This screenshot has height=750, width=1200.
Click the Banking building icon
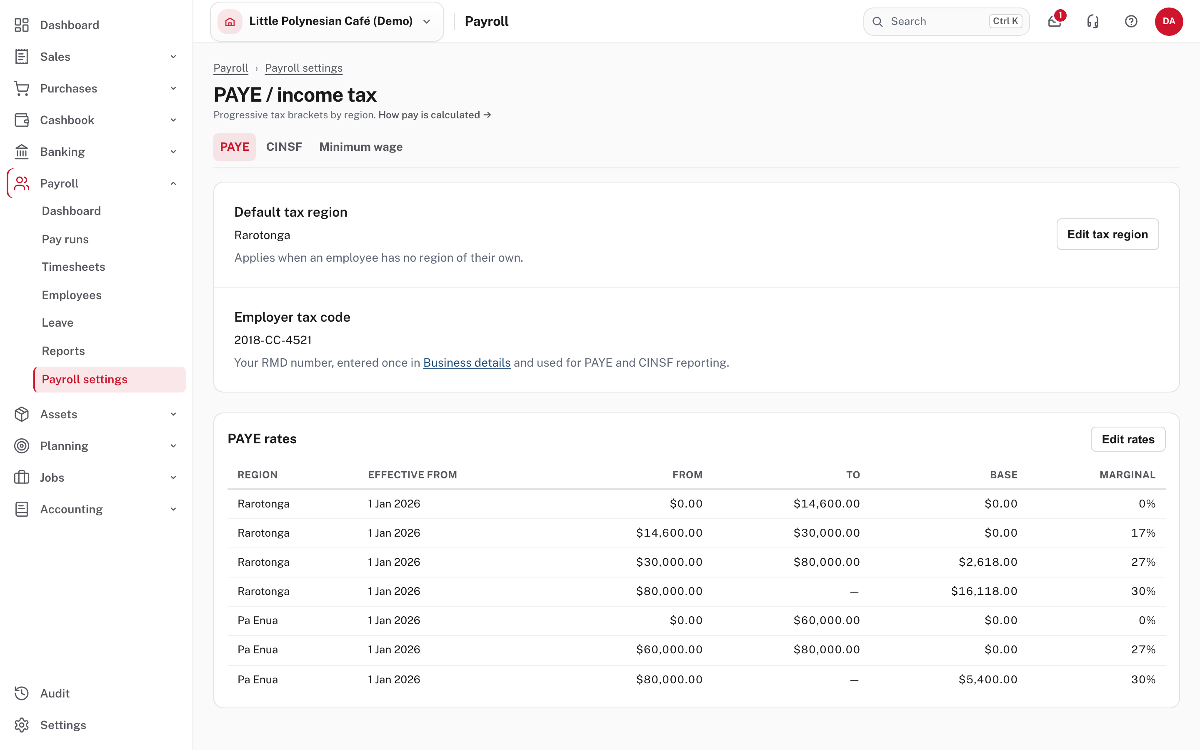click(x=21, y=152)
